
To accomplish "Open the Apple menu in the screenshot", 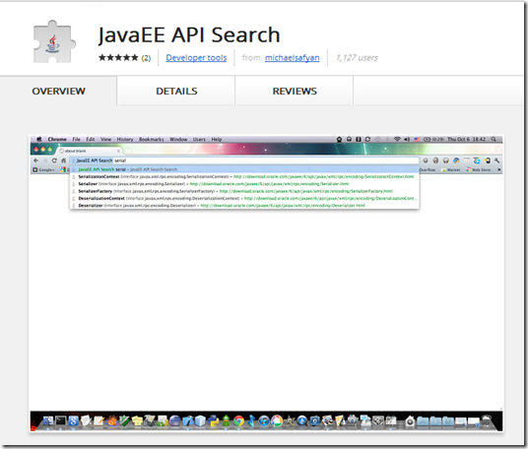I will [39, 139].
